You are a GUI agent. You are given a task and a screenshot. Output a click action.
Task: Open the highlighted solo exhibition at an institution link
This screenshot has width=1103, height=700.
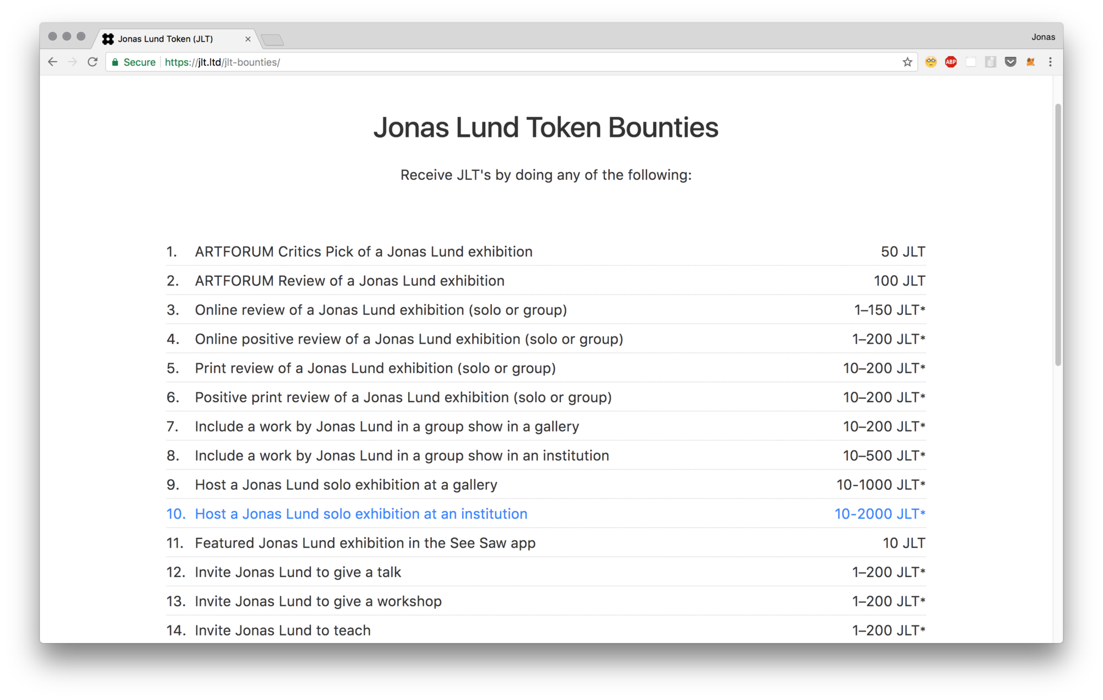(360, 514)
